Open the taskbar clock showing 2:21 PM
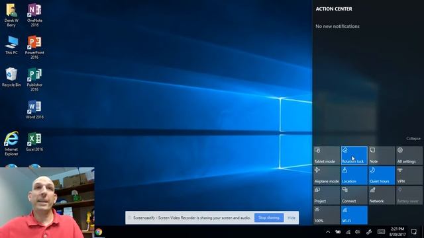The height and width of the screenshot is (238, 424). pyautogui.click(x=397, y=232)
